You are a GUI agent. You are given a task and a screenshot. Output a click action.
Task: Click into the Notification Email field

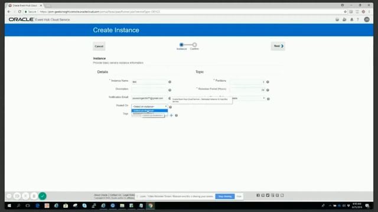tap(149, 98)
